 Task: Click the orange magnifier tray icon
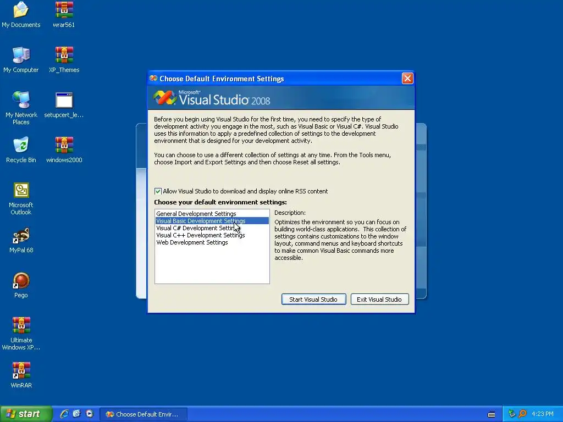pyautogui.click(x=522, y=414)
